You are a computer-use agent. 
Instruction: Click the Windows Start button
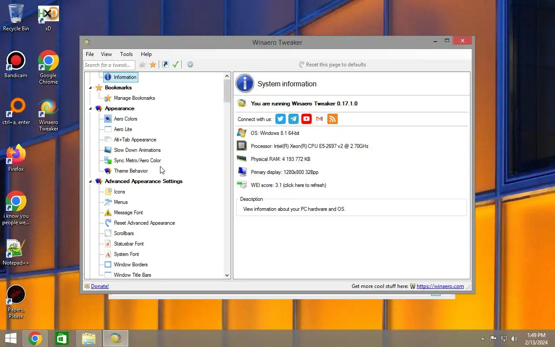coord(11,338)
